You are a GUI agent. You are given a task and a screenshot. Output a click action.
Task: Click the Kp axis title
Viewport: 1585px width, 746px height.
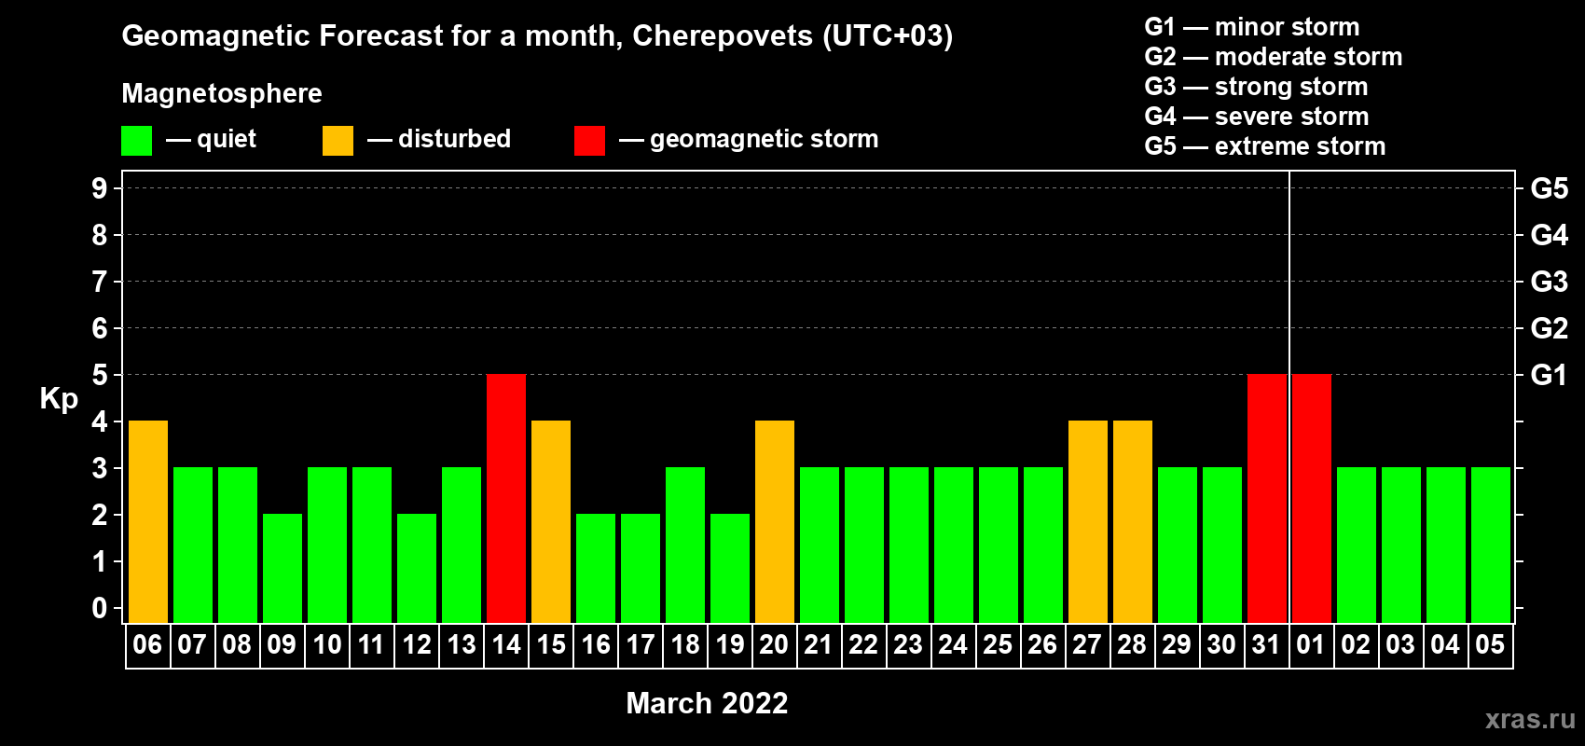[59, 399]
